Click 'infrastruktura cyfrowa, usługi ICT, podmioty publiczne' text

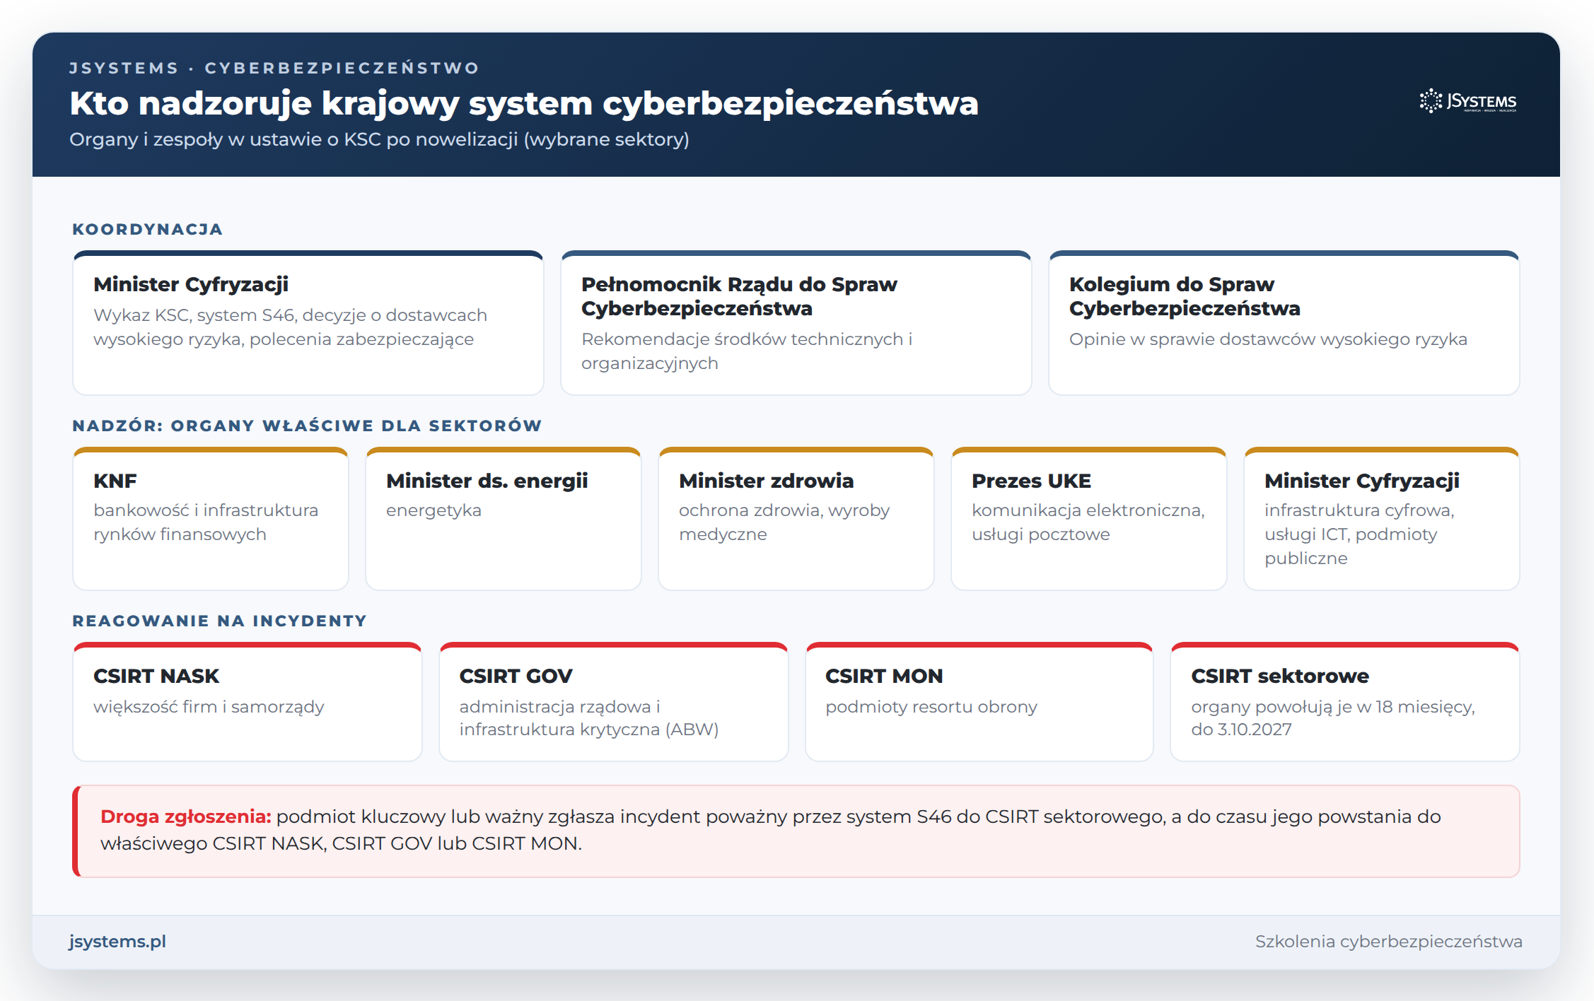coord(1359,534)
